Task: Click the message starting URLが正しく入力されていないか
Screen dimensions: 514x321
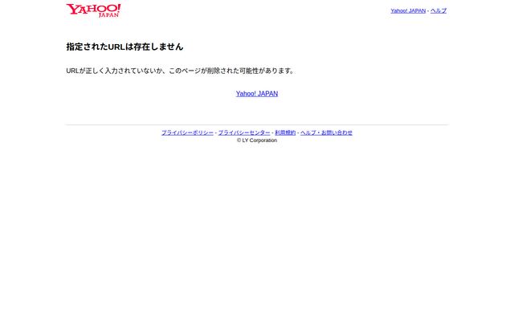Action: (180, 71)
